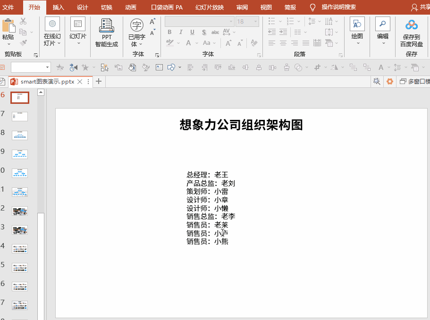Viewport: 430px width, 320px height.
Task: Open the font size dropdown
Action: [x=255, y=21]
